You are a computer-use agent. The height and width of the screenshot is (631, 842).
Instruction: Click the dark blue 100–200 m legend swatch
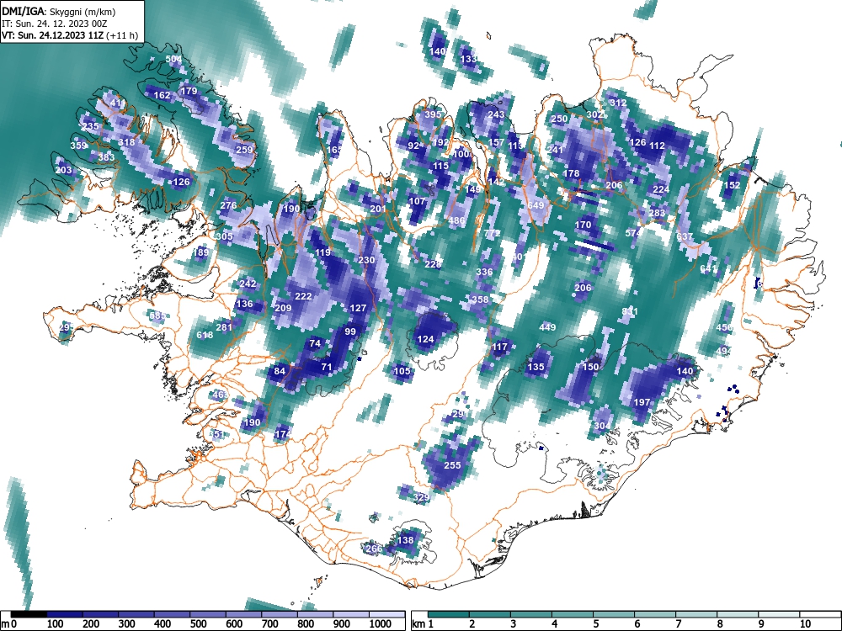click(x=65, y=614)
